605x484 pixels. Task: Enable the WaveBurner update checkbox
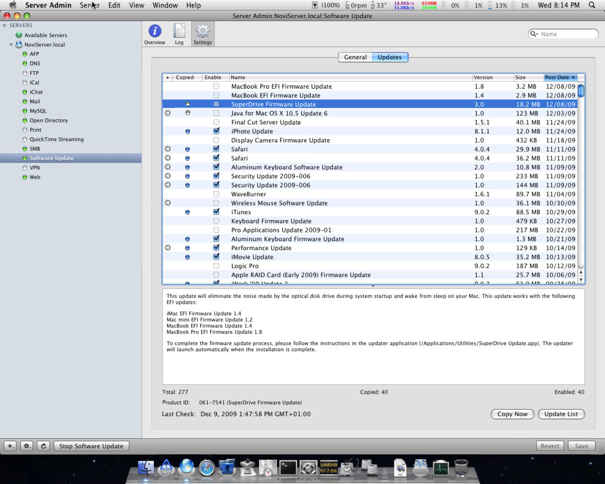[216, 194]
